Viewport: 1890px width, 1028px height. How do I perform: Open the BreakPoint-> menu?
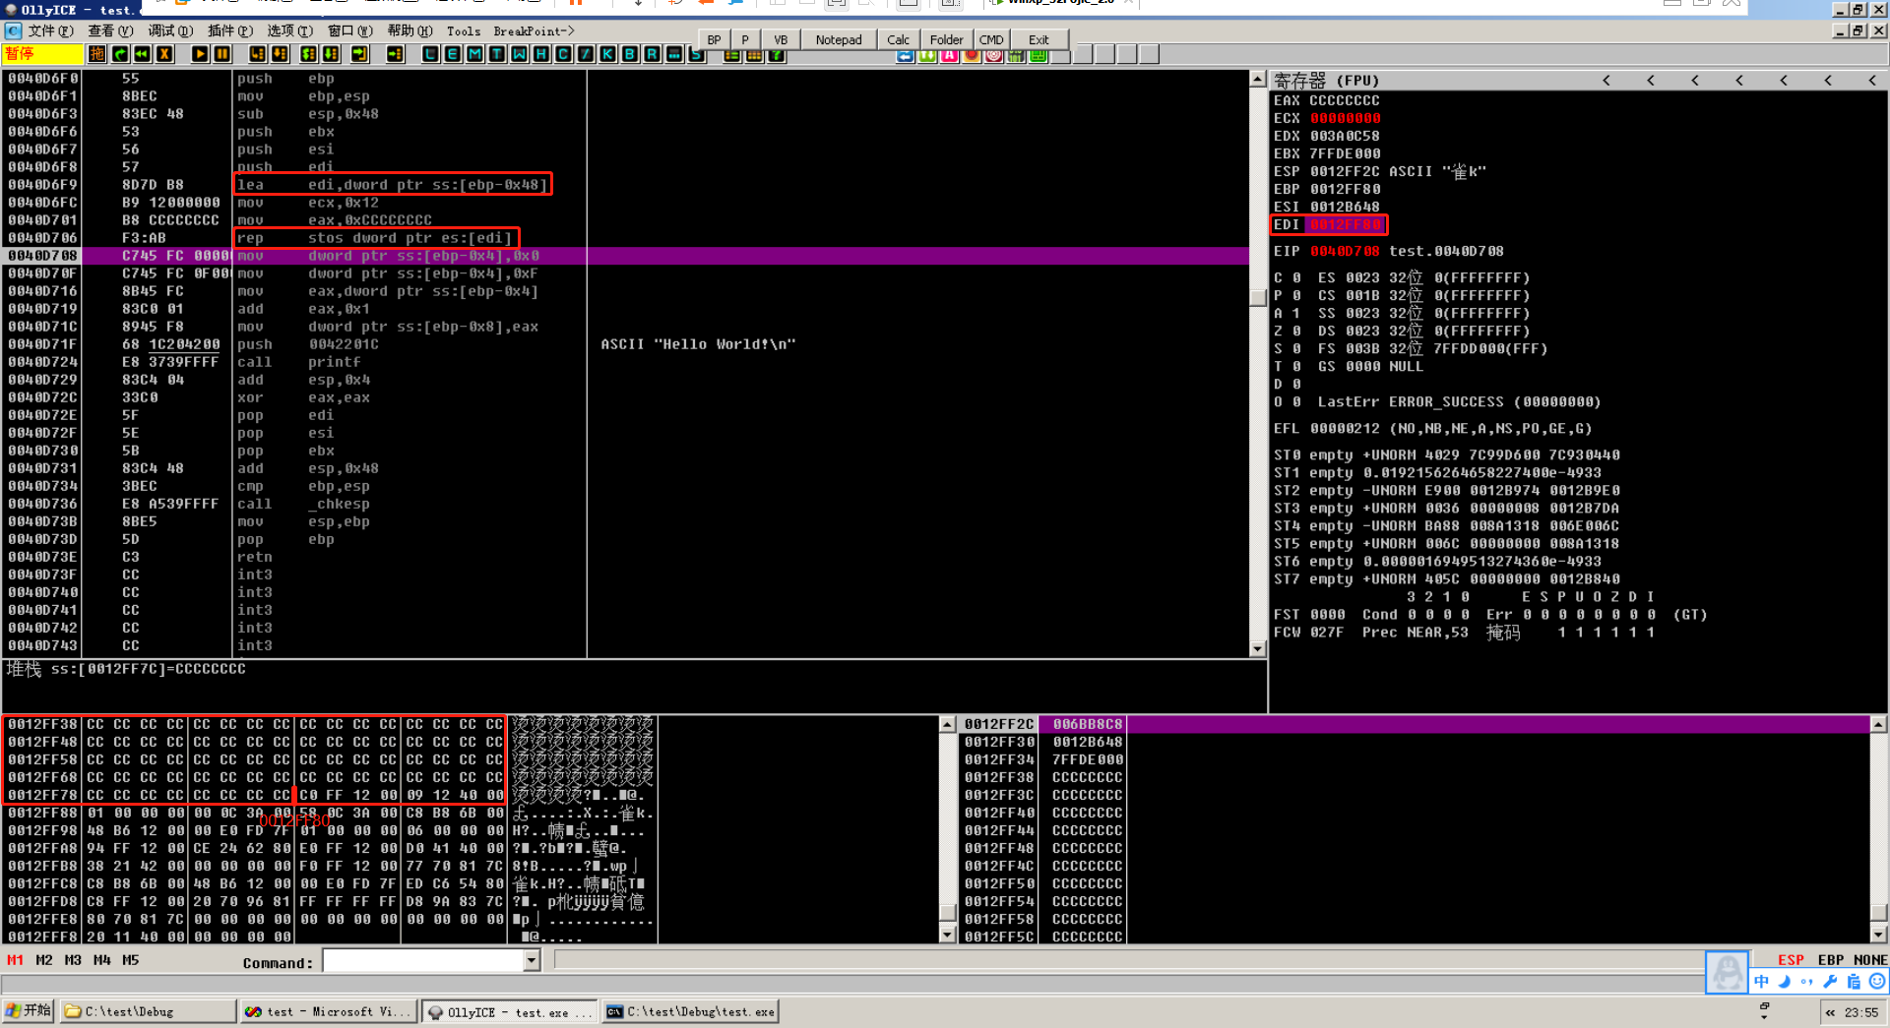(x=534, y=30)
